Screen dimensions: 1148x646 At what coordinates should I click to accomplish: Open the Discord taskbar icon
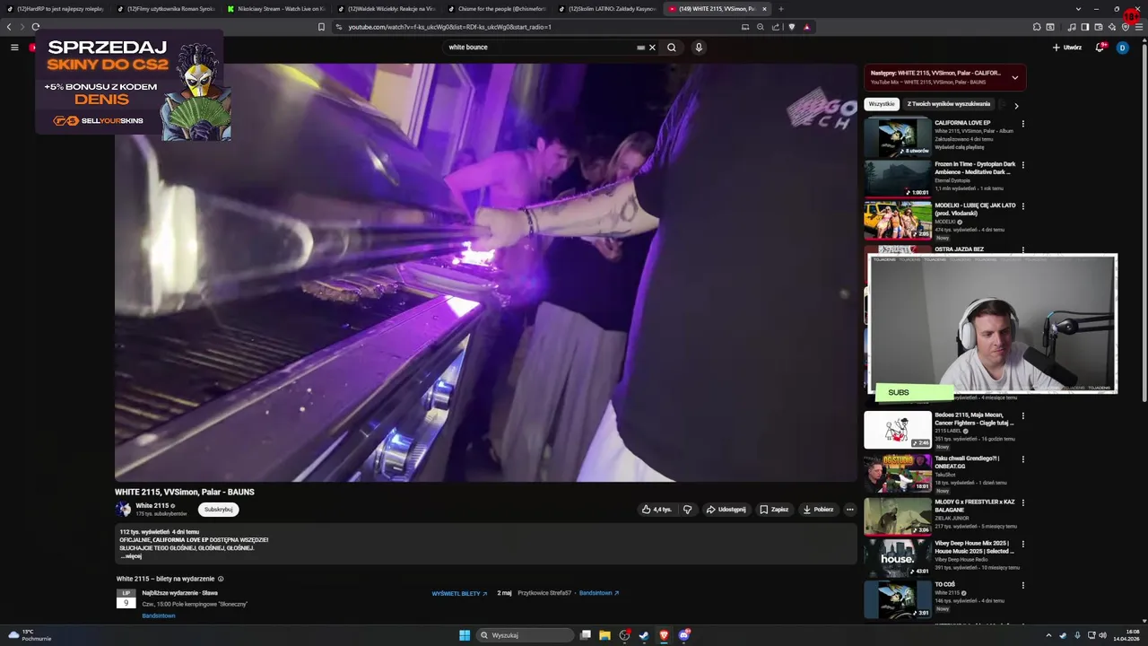pos(684,635)
